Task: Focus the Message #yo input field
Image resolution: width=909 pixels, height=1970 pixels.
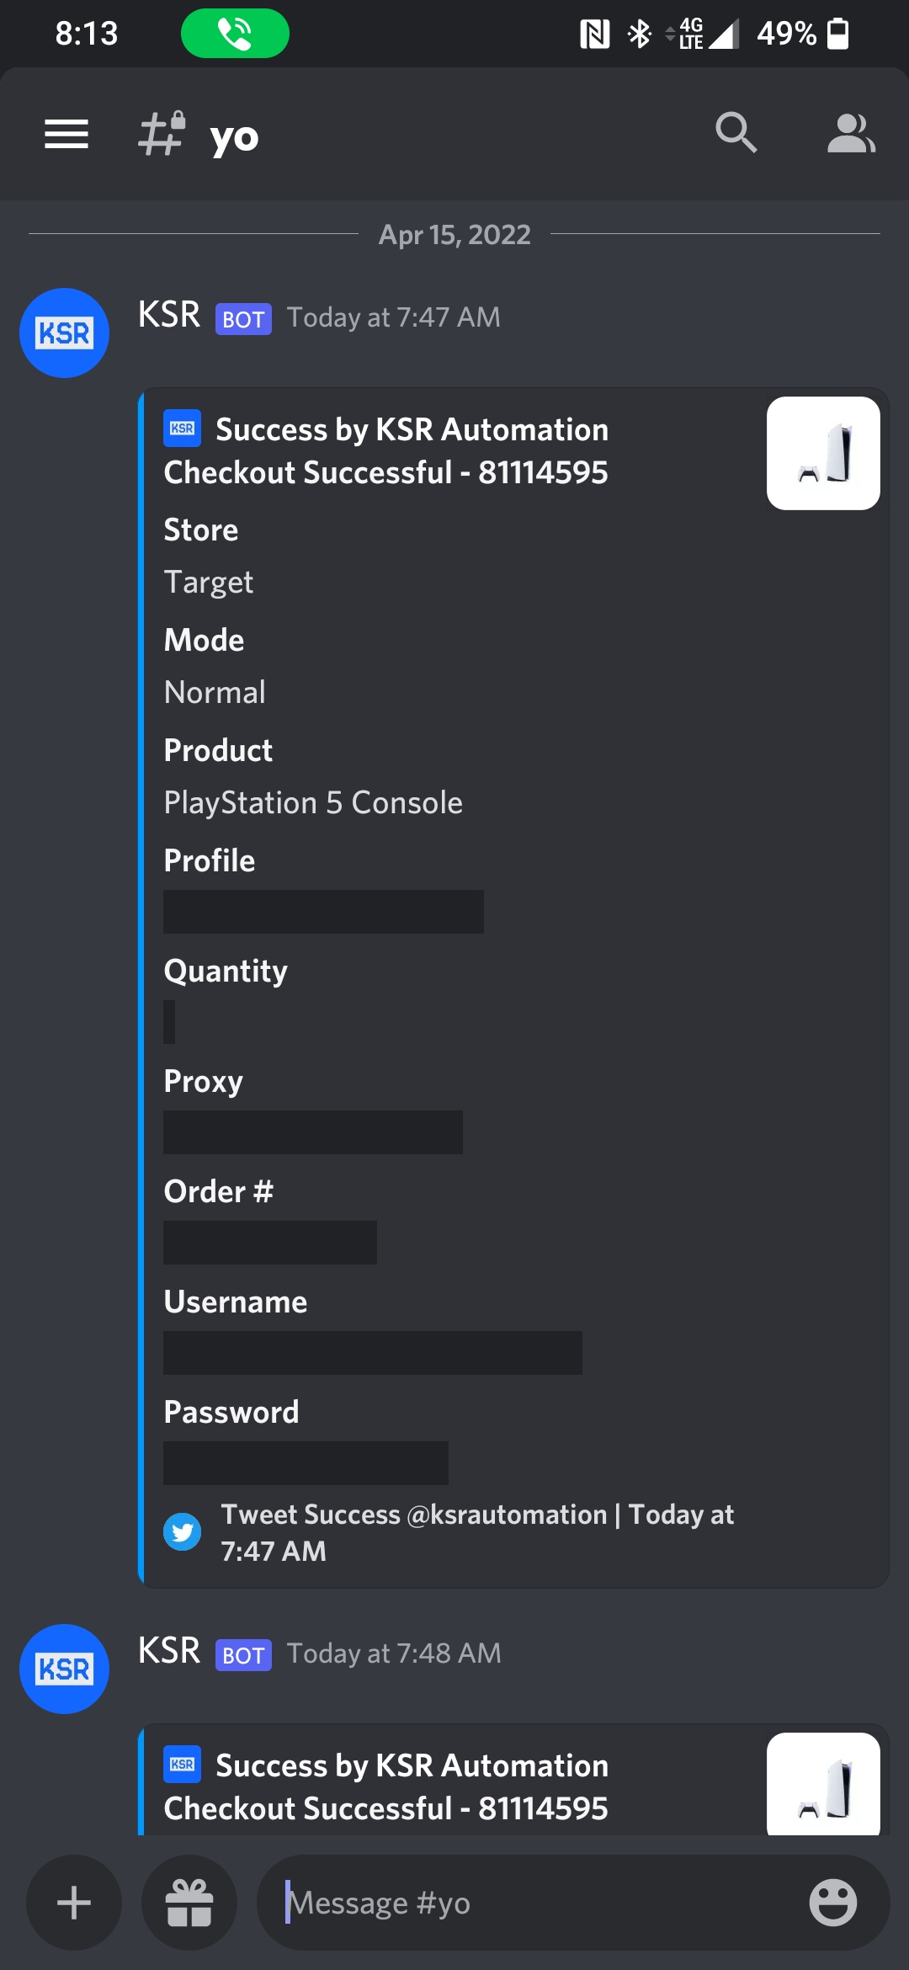Action: click(539, 1903)
